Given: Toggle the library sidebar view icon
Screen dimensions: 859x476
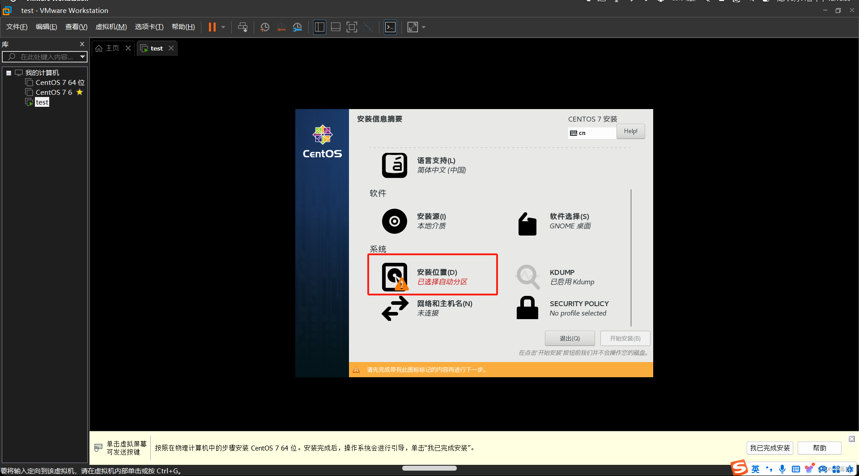Looking at the screenshot, I should coord(319,27).
